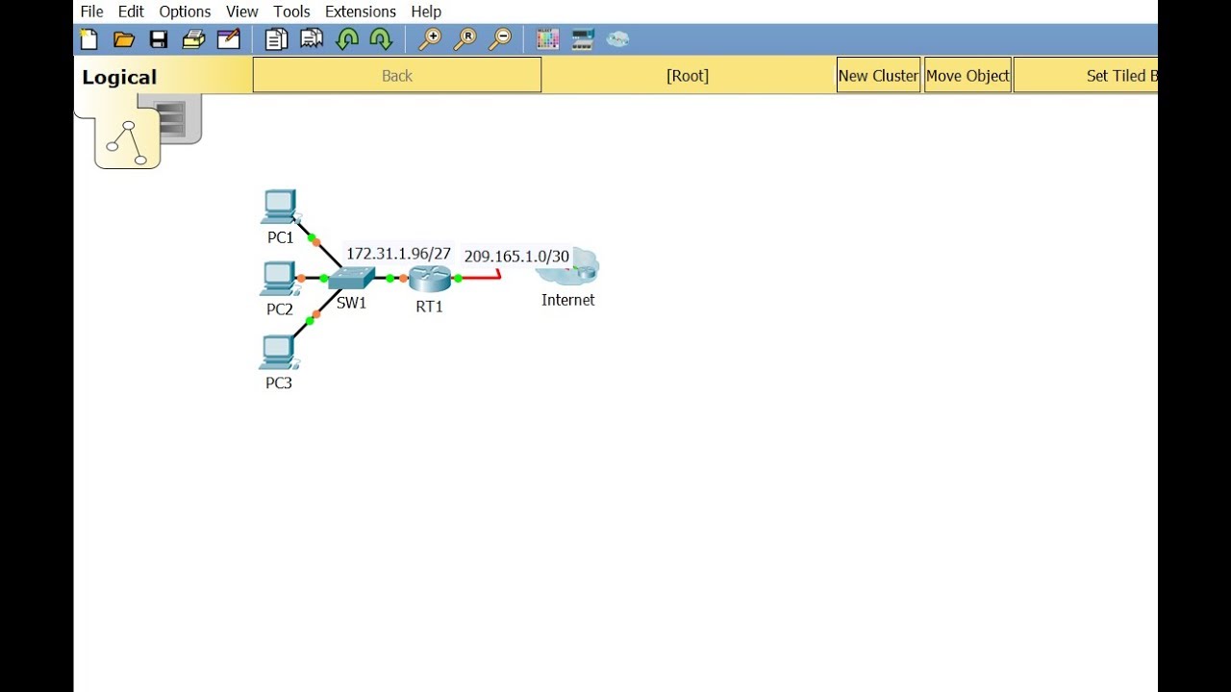Launch the Activity Wizard icon

click(228, 39)
